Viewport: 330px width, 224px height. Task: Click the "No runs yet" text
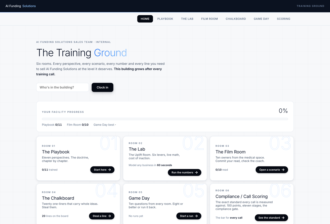coord(136,216)
